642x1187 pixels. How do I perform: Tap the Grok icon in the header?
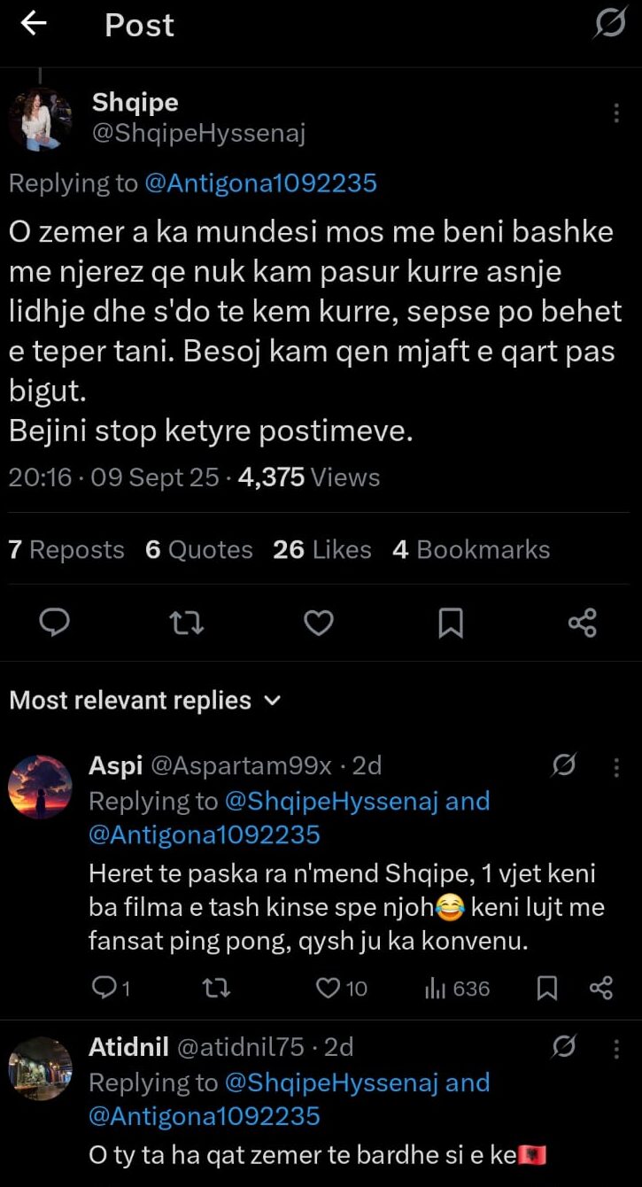pyautogui.click(x=609, y=25)
